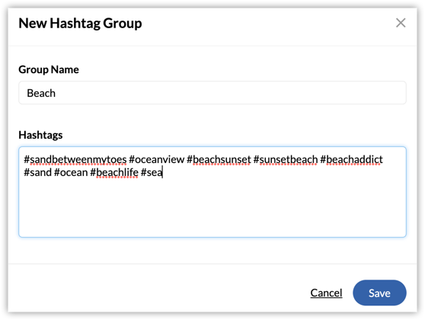Place cursor in #sunsetbeach hashtag
425x320 pixels.
point(286,159)
